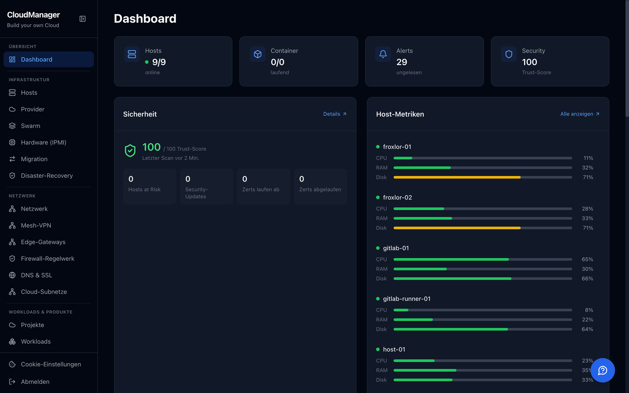The image size is (629, 393).
Task: Click the Zerts abgelaufen tile
Action: 321,186
